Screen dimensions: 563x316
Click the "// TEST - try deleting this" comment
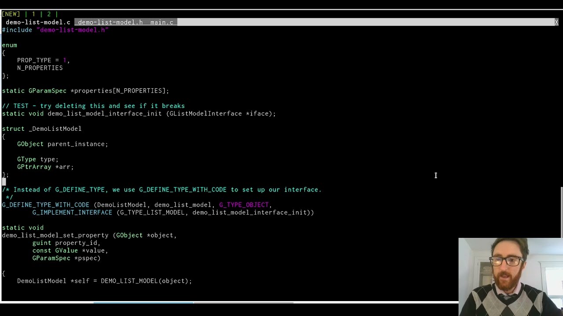click(93, 106)
